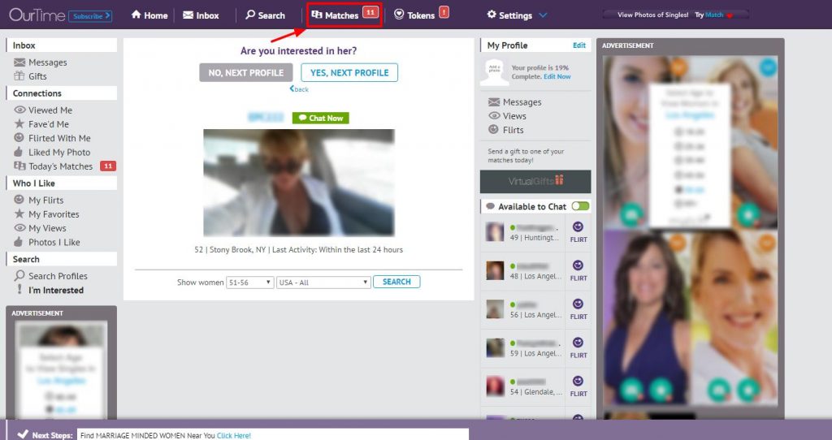The width and height of the screenshot is (832, 440).
Task: Click the exclamation icon beside I'm Interested
Action: (x=19, y=290)
